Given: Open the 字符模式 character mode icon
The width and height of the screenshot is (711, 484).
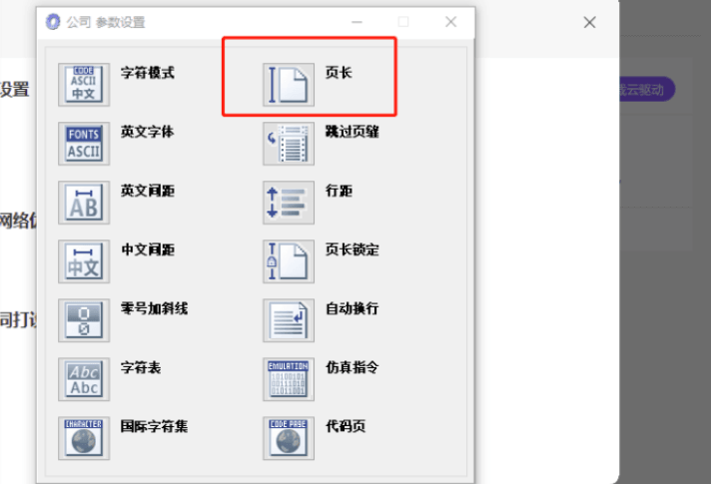Looking at the screenshot, I should 84,85.
